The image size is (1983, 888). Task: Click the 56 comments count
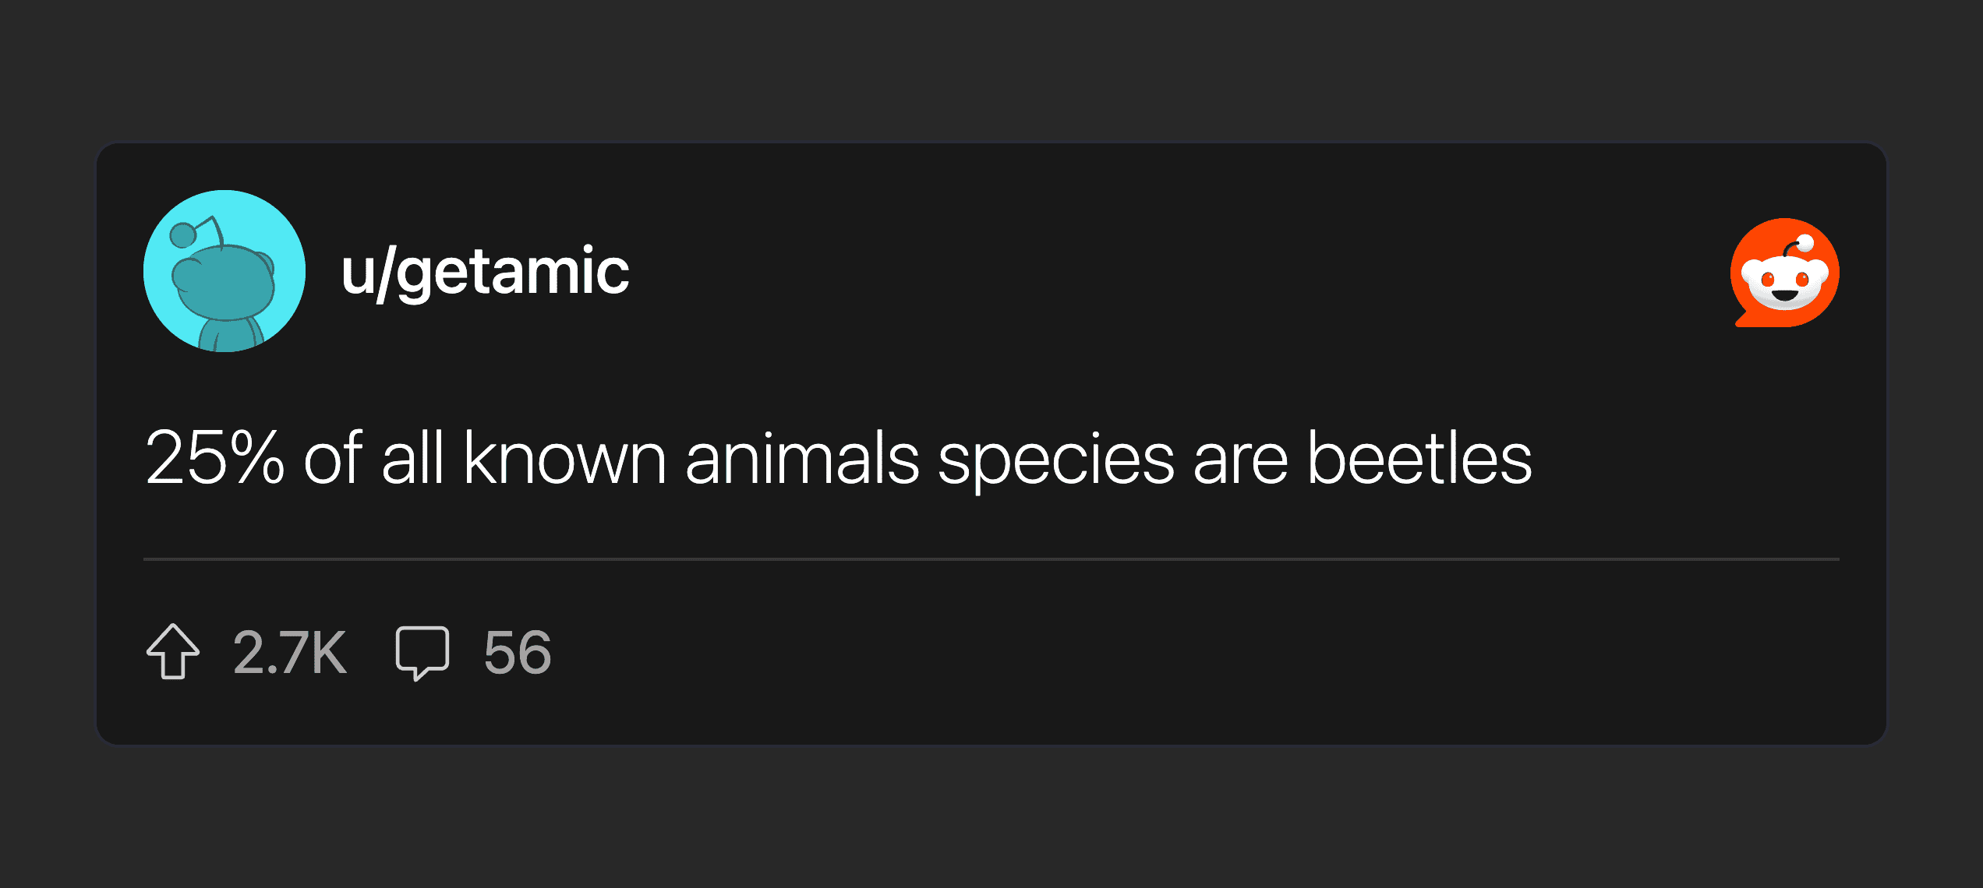(x=518, y=653)
